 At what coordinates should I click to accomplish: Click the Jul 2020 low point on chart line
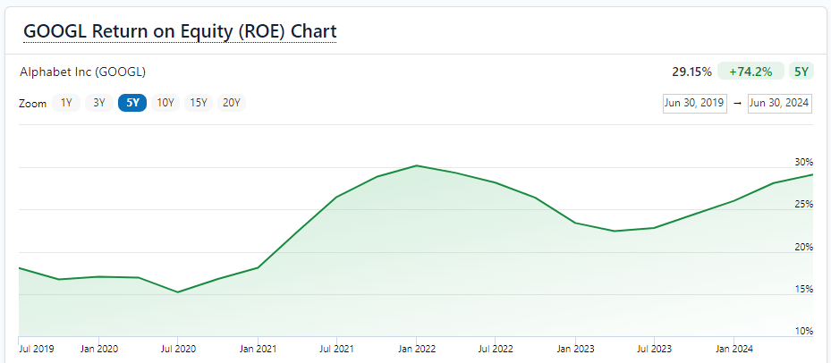[x=177, y=292]
